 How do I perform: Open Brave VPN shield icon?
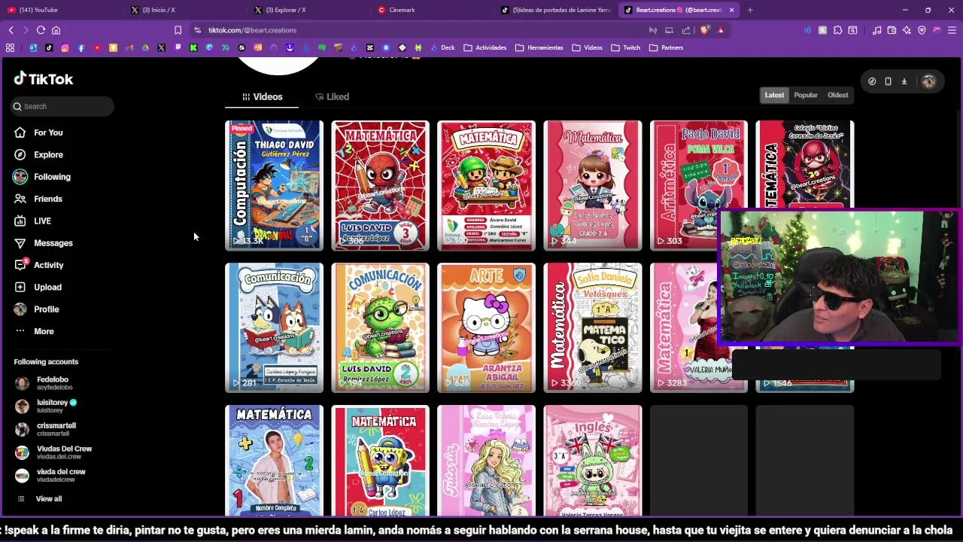[x=922, y=30]
